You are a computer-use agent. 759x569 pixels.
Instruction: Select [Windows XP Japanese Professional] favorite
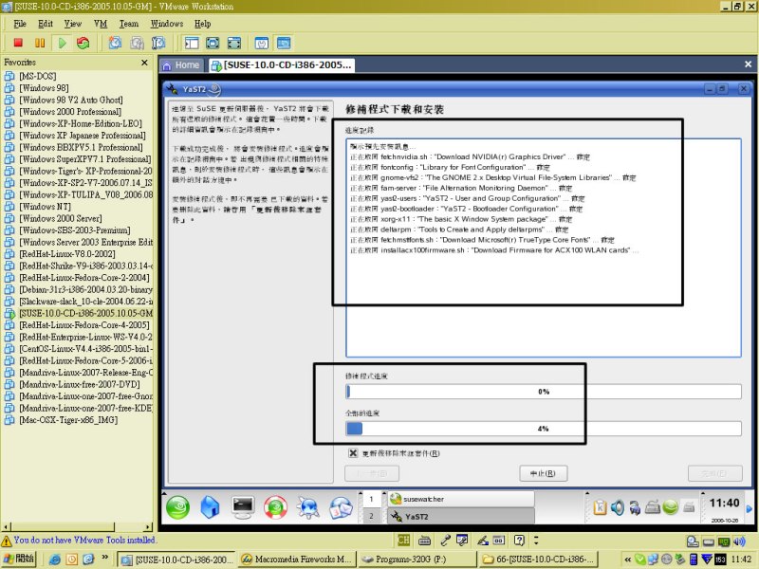[82, 135]
